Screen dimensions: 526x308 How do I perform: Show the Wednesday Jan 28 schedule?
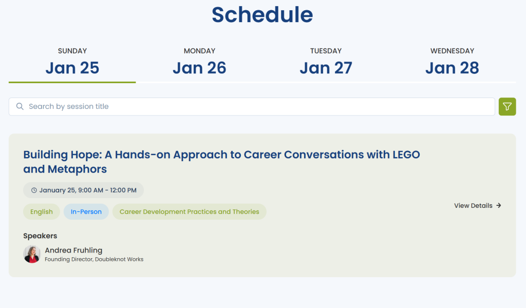452,62
